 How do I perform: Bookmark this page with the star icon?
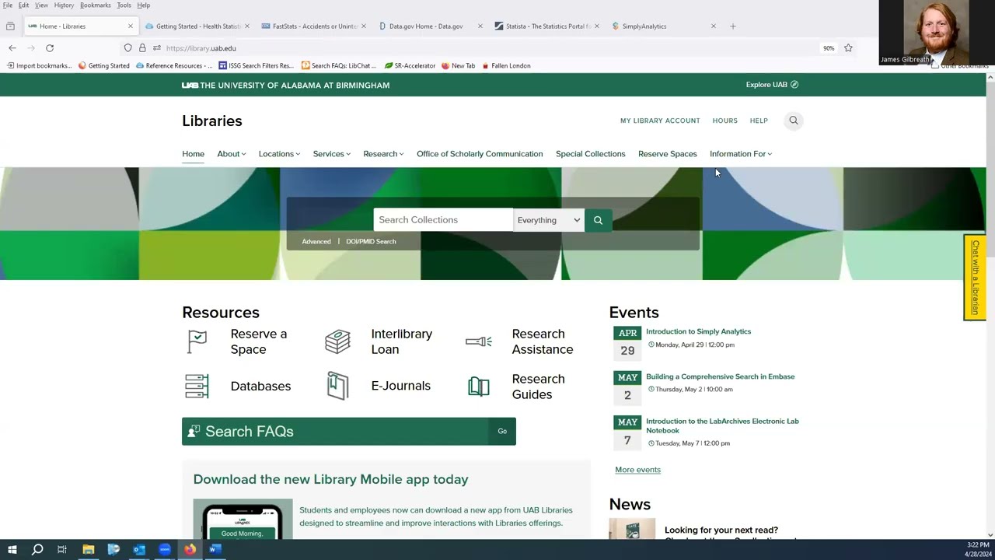coord(848,48)
